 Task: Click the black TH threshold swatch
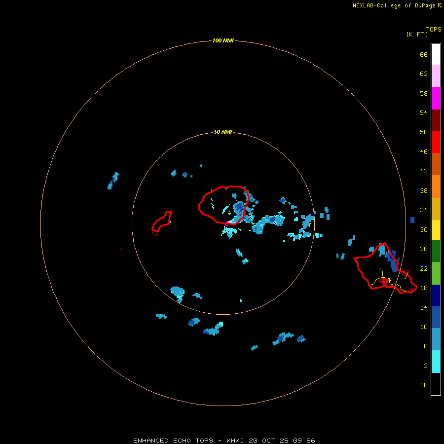click(x=436, y=384)
